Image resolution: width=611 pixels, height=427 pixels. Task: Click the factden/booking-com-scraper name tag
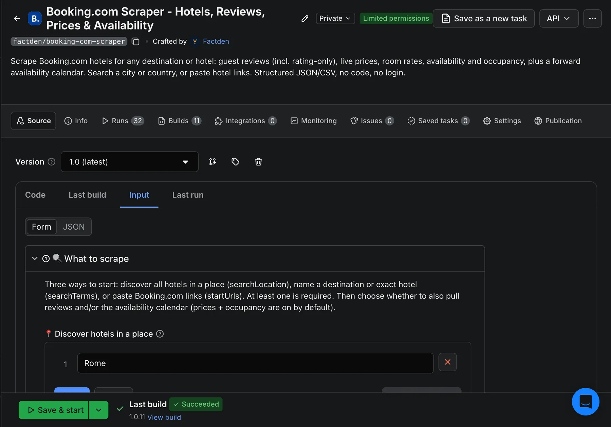(x=69, y=41)
